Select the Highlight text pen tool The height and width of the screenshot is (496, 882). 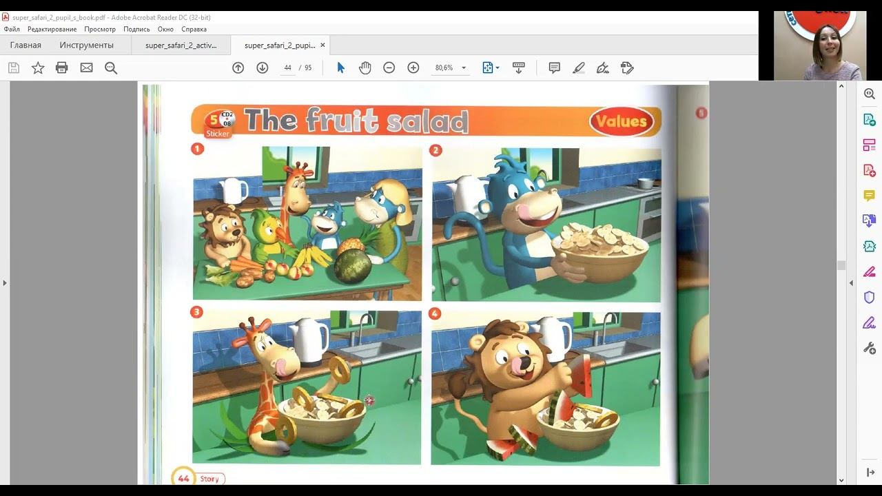coord(579,68)
